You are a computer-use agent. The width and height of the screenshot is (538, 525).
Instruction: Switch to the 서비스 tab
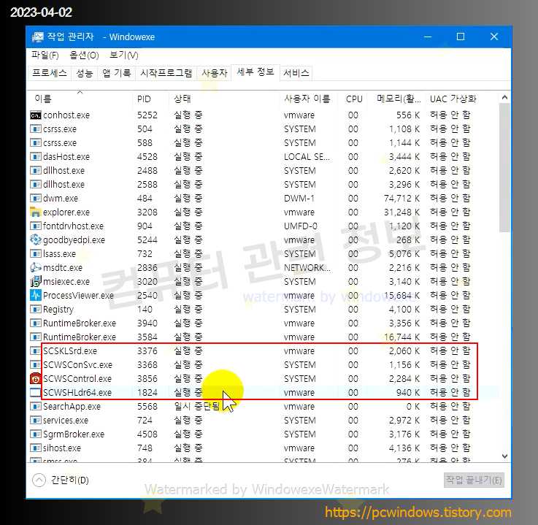[296, 73]
